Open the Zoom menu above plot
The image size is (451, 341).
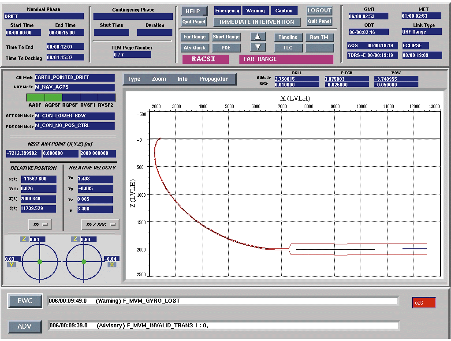tap(159, 79)
